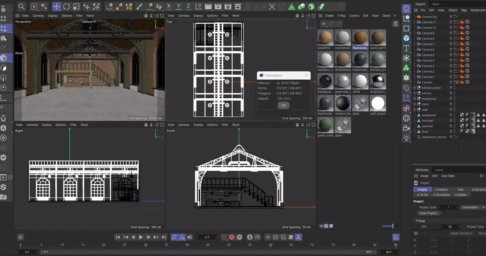Expand the mezzanine object group
This screenshot has height=256, width=486.
(414, 99)
